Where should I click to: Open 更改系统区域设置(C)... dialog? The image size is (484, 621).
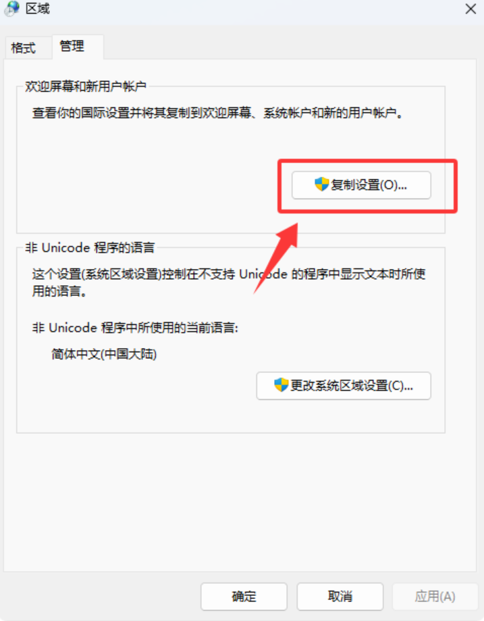pos(344,385)
